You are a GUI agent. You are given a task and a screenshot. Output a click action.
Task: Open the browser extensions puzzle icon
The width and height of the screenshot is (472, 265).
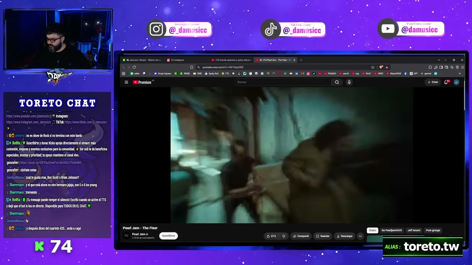pos(430,67)
